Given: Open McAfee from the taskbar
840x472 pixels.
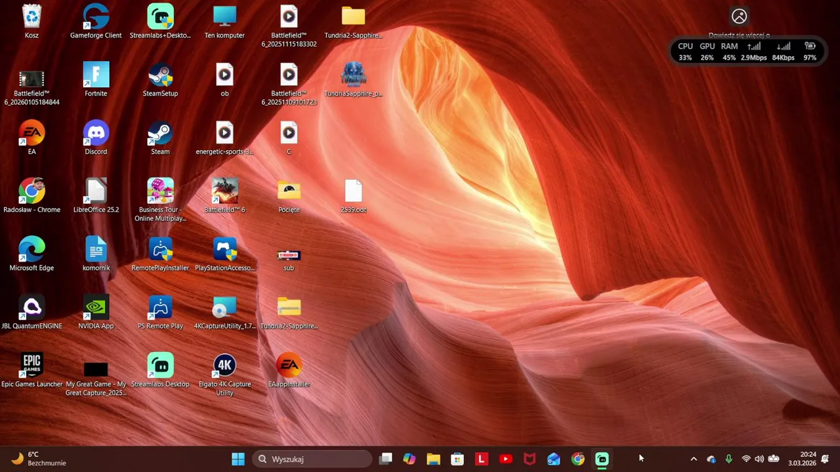Looking at the screenshot, I should (x=530, y=459).
